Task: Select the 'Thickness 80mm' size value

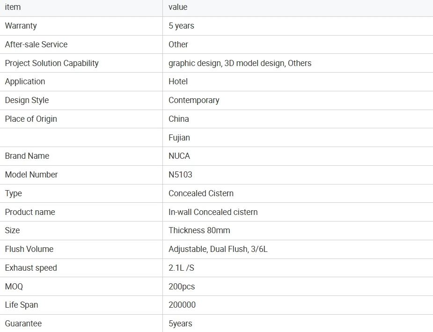Action: point(199,230)
